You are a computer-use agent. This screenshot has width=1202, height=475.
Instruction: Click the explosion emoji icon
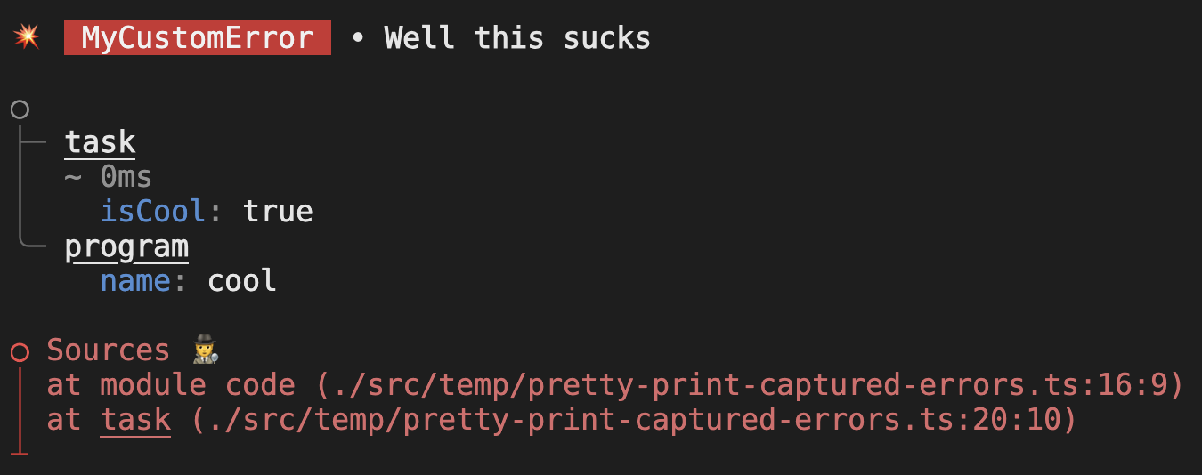pos(26,38)
